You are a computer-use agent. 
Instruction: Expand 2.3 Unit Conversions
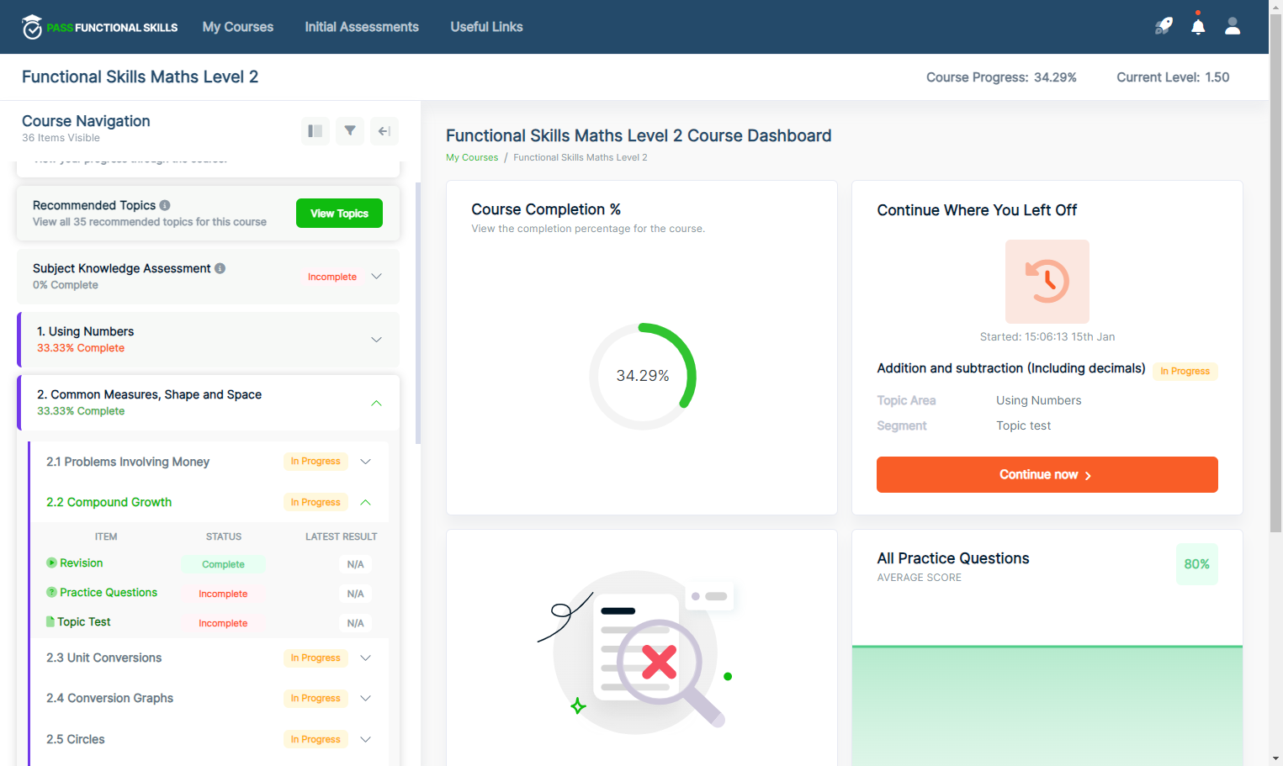(x=365, y=658)
